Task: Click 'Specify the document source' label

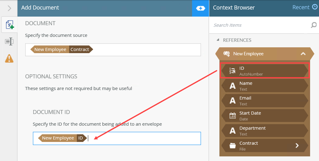Action: pyautogui.click(x=56, y=35)
